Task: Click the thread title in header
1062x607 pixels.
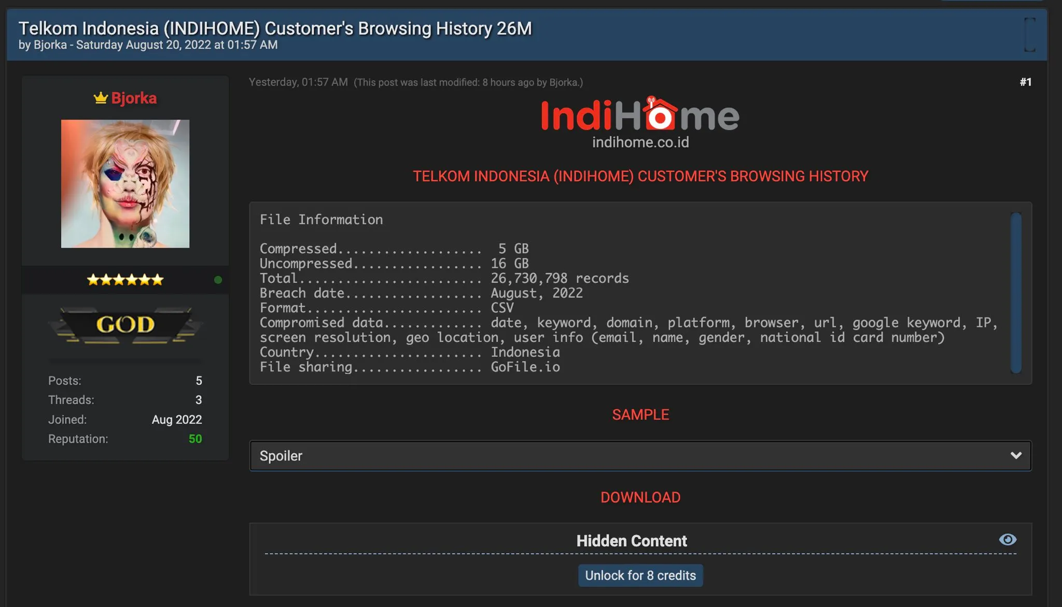Action: coord(275,28)
